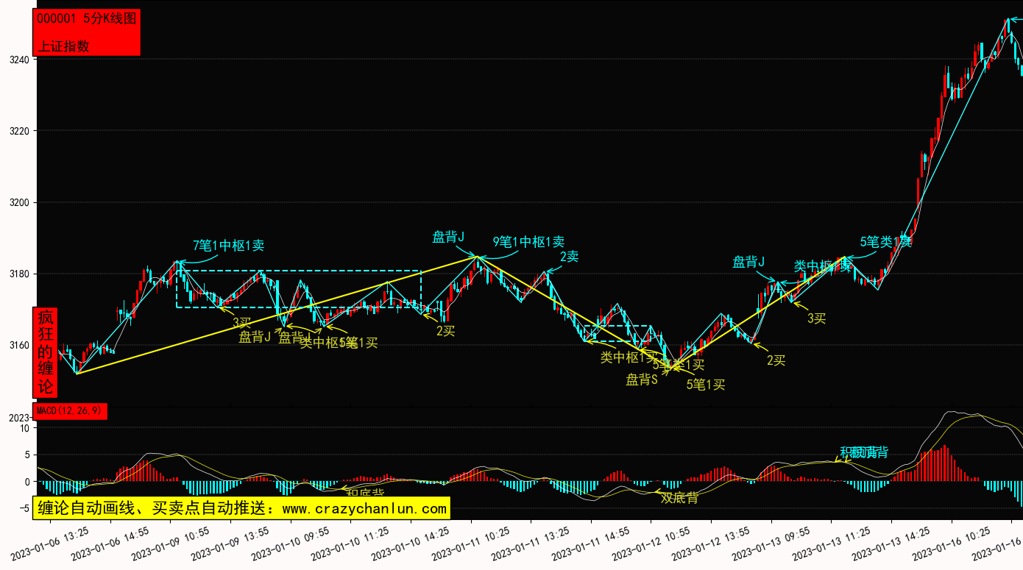Open the www.crazychanlun.com link in yellow banner

coord(364,508)
